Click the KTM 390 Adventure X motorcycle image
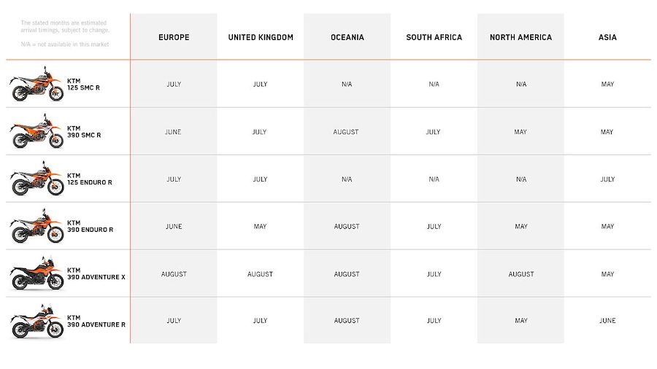The width and height of the screenshot is (657, 369). [36, 273]
